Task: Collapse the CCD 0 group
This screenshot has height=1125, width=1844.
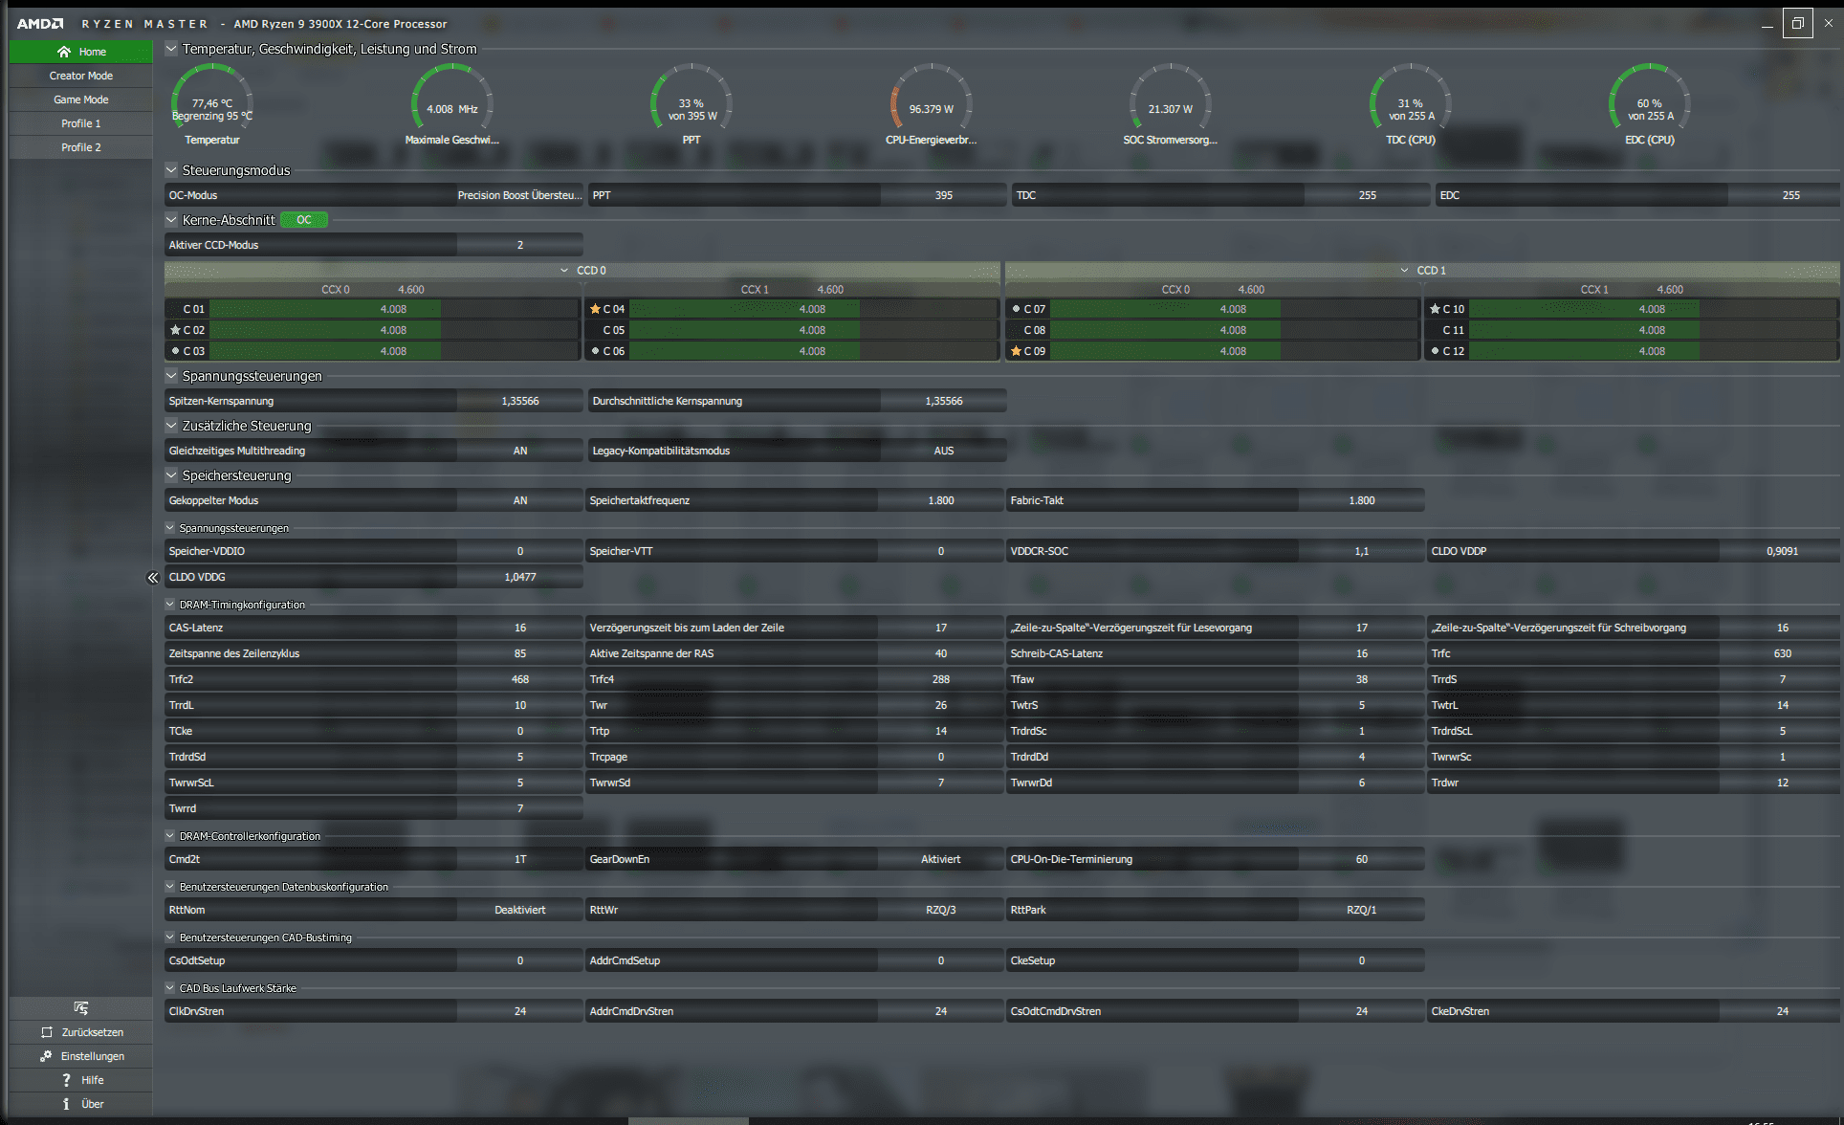Action: point(564,271)
